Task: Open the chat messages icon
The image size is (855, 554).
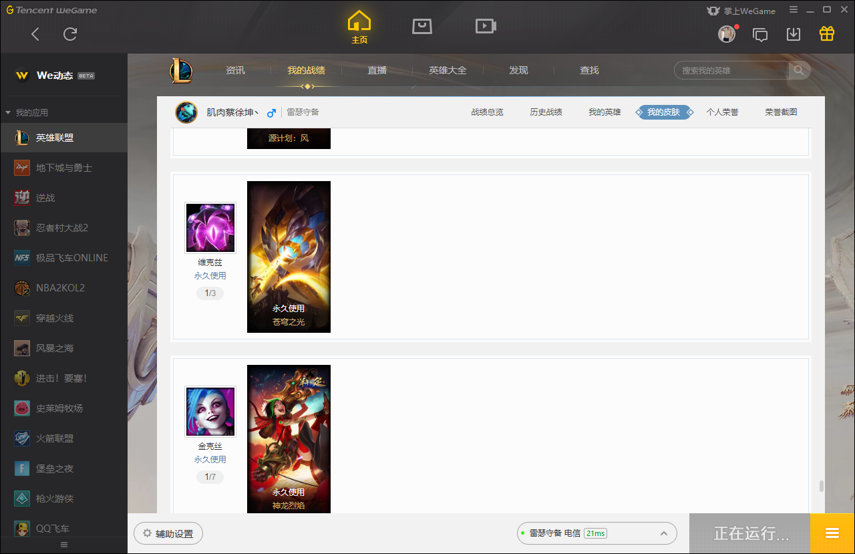Action: [x=760, y=34]
